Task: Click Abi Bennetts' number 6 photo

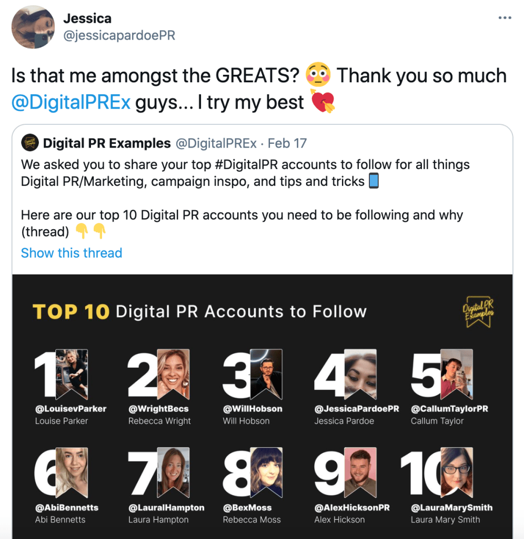Action: click(x=72, y=469)
